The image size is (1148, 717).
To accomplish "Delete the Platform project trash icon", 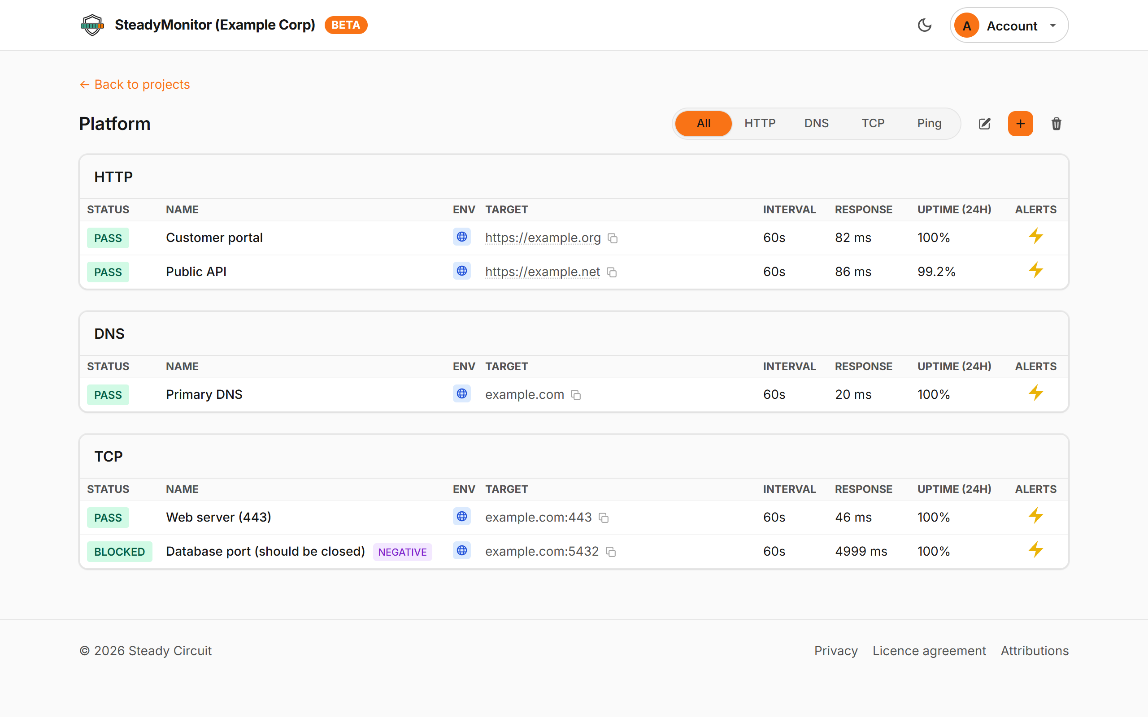I will pyautogui.click(x=1056, y=124).
